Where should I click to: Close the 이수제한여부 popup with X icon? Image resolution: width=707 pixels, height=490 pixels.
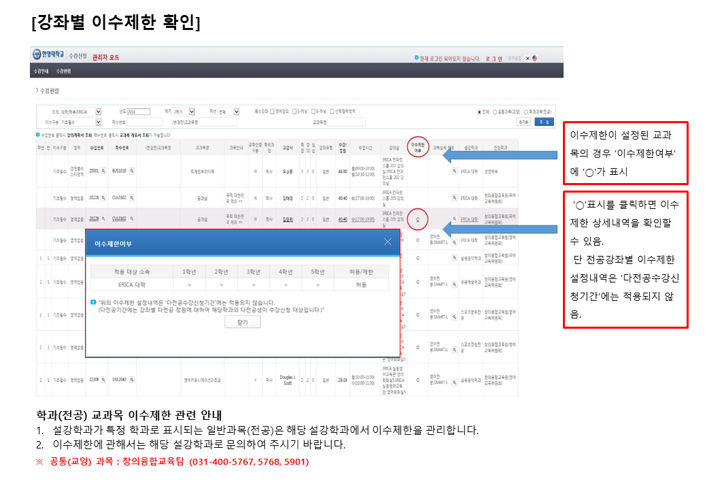coord(387,242)
